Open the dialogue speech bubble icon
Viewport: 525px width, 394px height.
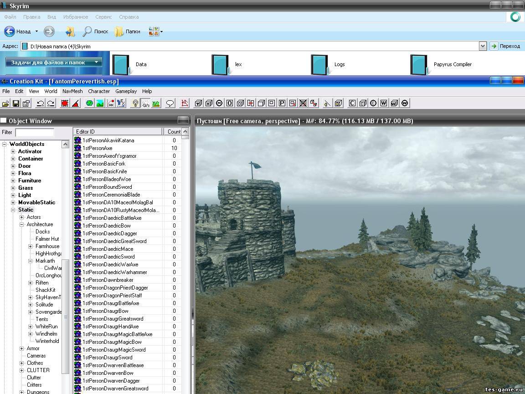(170, 104)
